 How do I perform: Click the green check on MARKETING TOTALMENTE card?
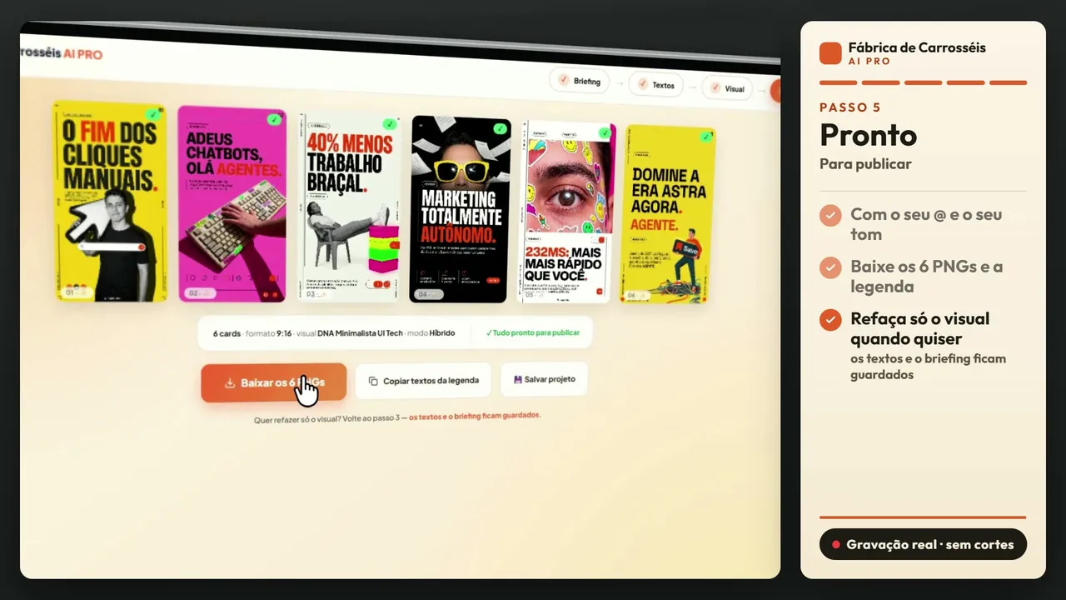point(499,129)
